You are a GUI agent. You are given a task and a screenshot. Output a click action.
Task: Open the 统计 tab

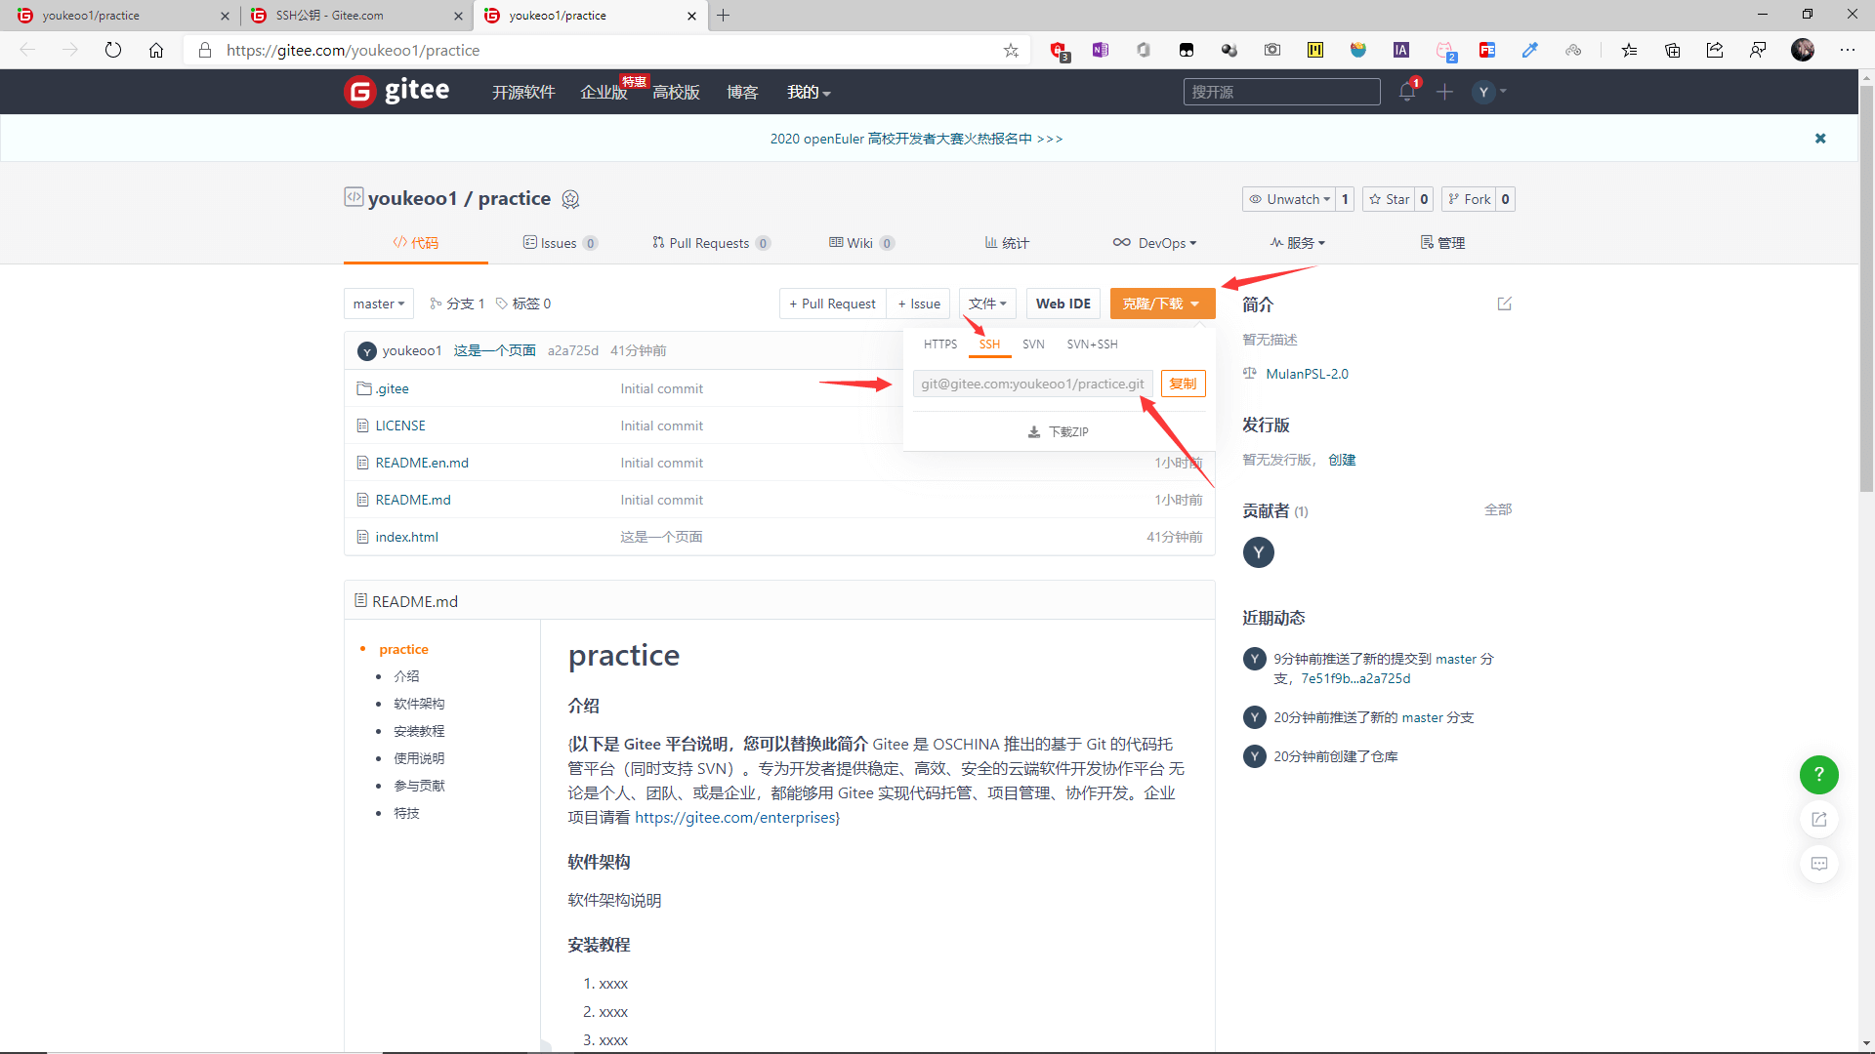[1007, 243]
